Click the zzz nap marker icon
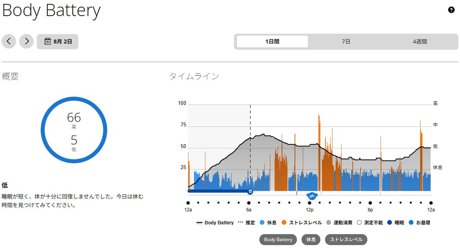 click(312, 196)
